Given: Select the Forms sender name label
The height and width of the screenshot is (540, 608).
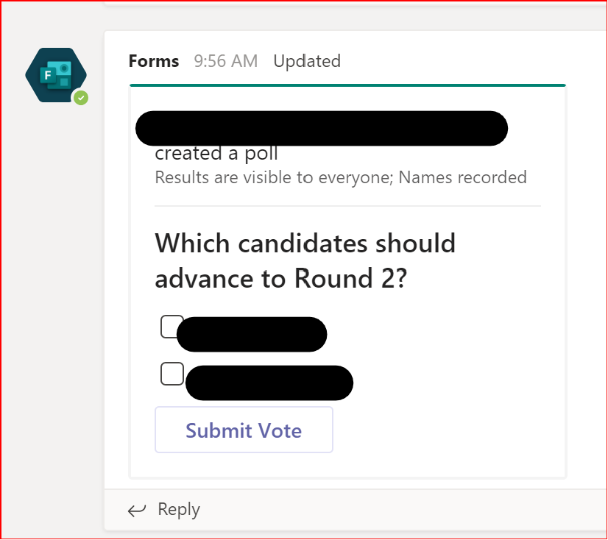Looking at the screenshot, I should point(154,61).
